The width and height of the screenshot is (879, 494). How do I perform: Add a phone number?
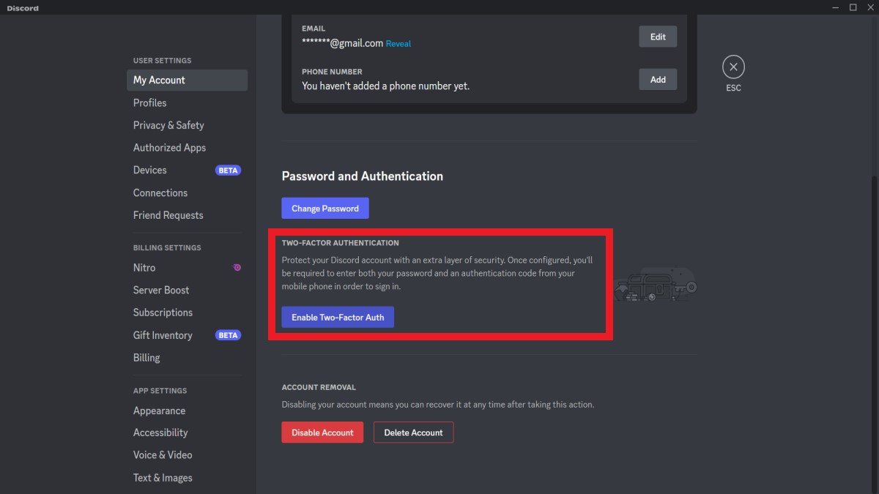pyautogui.click(x=657, y=79)
